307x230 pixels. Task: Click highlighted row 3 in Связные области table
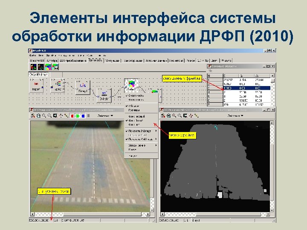click(x=239, y=88)
